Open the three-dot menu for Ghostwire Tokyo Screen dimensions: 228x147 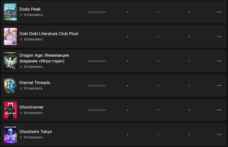219,134
